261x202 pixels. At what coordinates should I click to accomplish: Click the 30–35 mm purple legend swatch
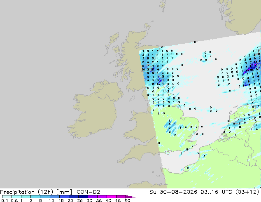click(93, 197)
